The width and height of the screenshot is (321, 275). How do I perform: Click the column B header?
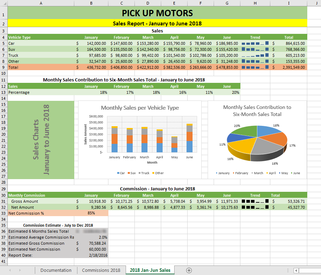point(91,3)
